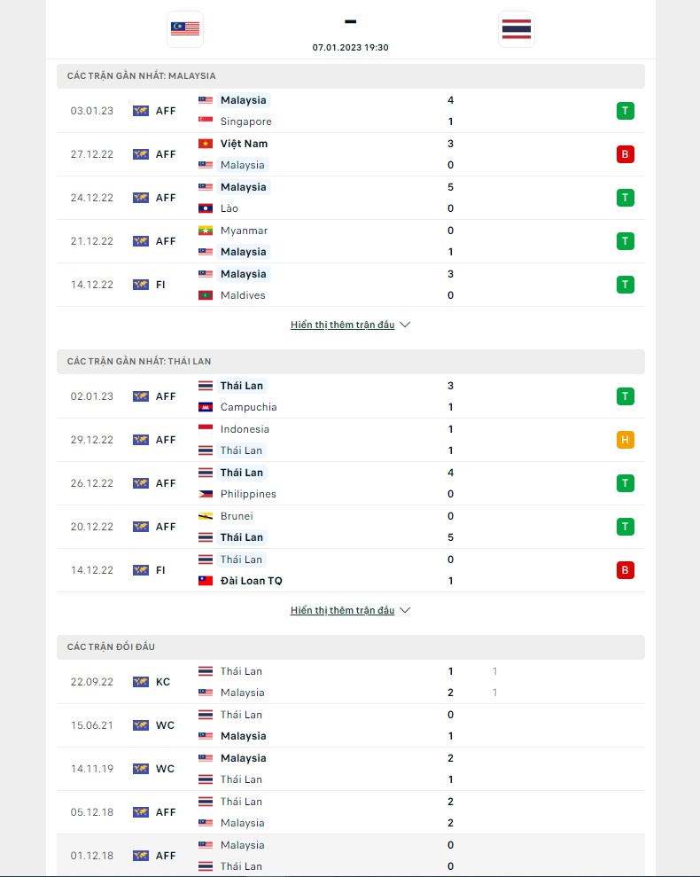700x877 pixels.
Task: Click orange H badge for Indonesia match
Action: tap(625, 440)
